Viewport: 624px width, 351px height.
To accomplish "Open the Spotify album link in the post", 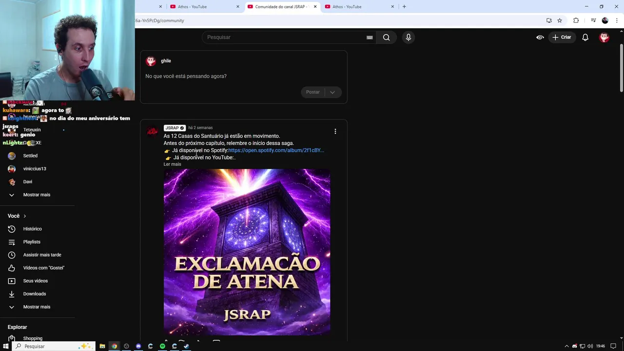I will [x=276, y=150].
